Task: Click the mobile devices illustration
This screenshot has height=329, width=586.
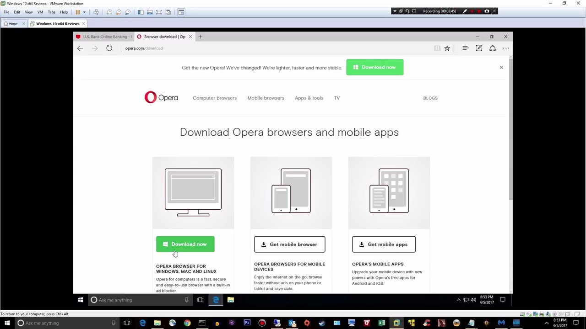Action: (x=291, y=191)
